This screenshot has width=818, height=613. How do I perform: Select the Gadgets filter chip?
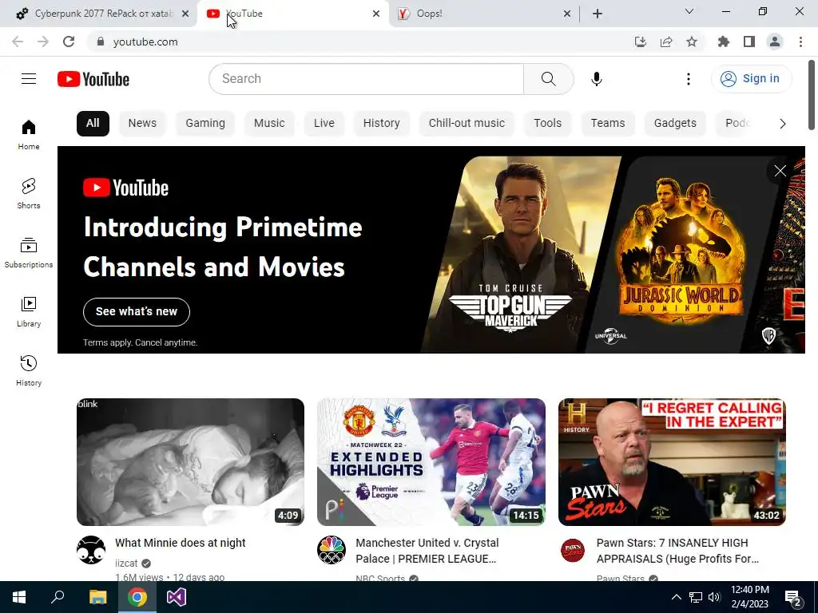click(x=675, y=124)
